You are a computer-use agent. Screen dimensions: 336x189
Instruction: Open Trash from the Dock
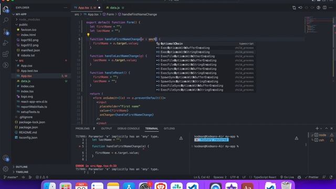click(x=286, y=186)
